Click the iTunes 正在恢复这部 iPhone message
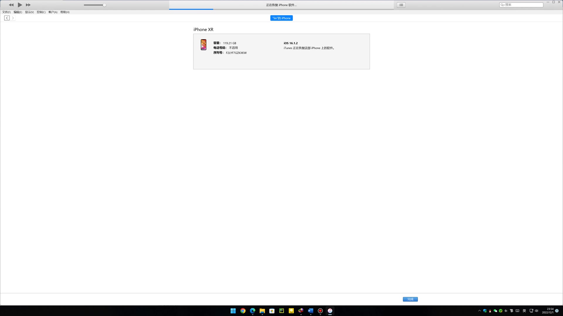This screenshot has height=316, width=563. [x=309, y=48]
